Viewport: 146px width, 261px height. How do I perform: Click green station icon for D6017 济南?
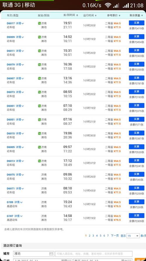(39, 23)
